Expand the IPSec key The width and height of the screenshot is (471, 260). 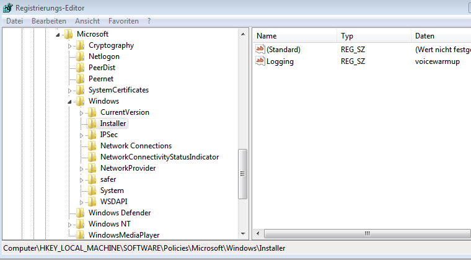[x=81, y=135]
